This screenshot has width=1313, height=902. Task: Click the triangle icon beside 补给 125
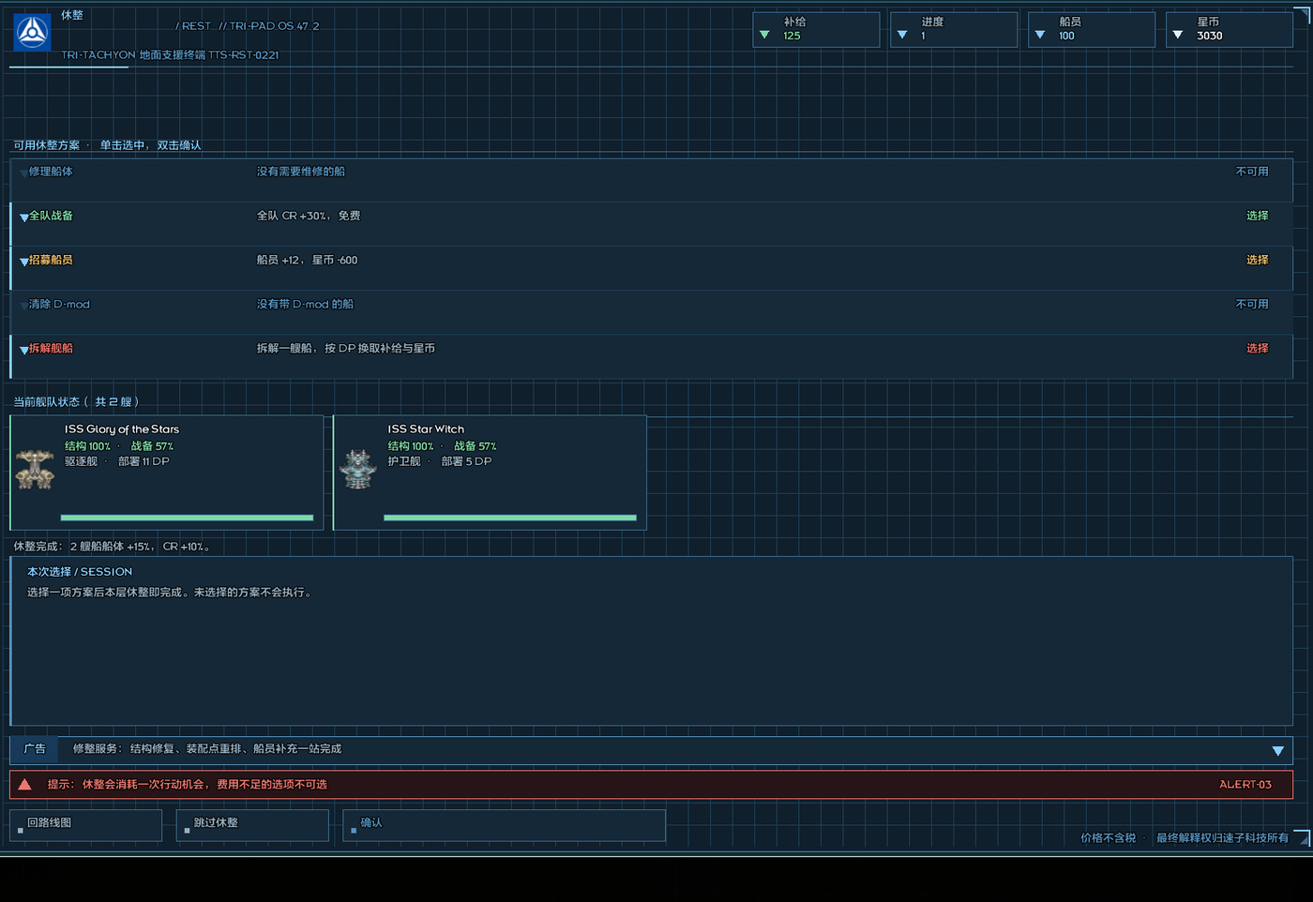764,36
